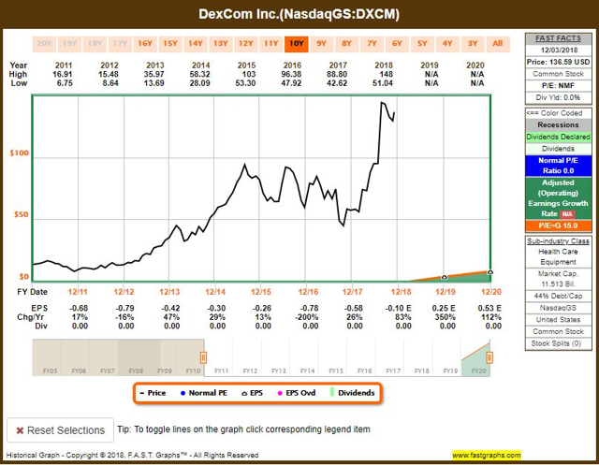Toggle the EPS legend item
The width and height of the screenshot is (599, 465).
[252, 393]
